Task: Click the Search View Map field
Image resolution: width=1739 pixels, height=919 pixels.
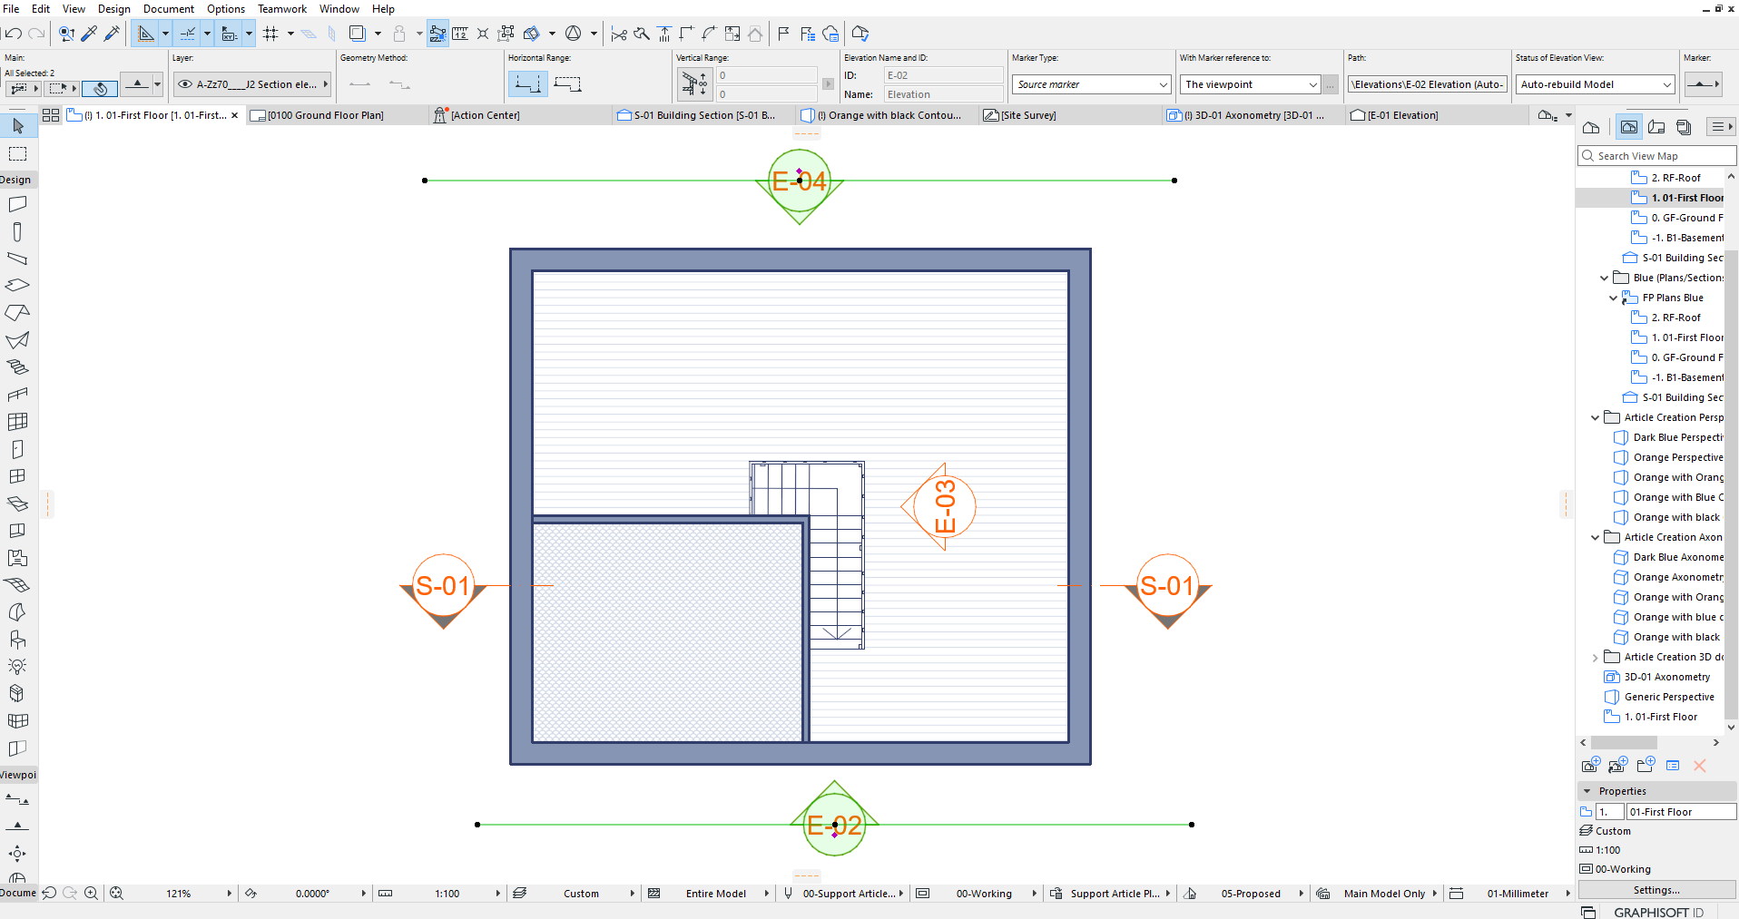Action: [x=1661, y=156]
